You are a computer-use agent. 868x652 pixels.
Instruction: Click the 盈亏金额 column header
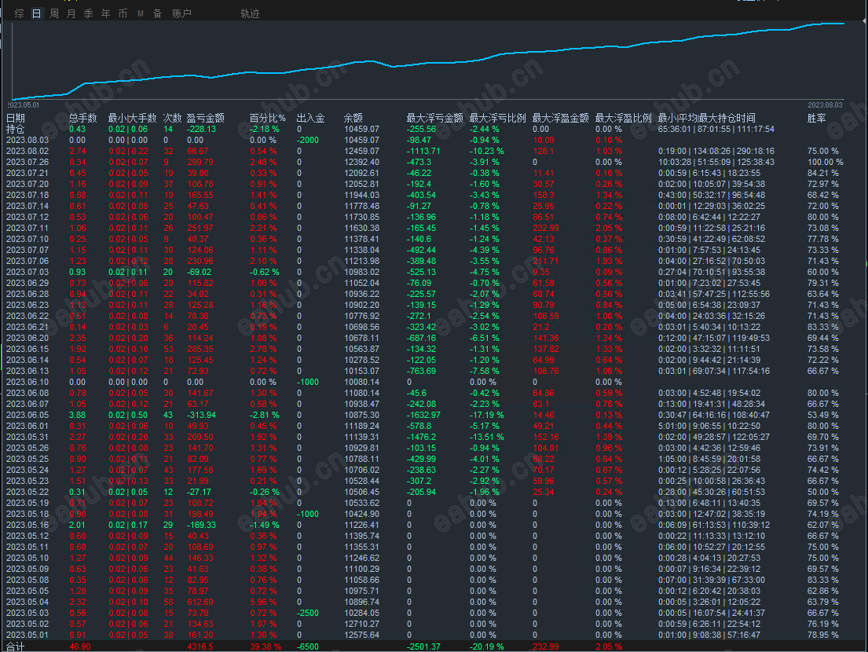(205, 118)
